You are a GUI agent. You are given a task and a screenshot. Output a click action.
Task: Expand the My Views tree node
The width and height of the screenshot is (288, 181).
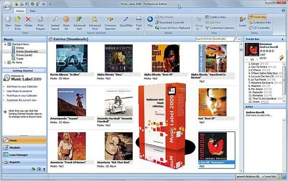(x=5, y=62)
